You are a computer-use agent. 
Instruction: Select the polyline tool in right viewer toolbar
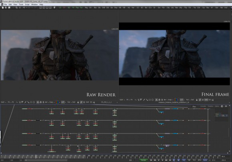click(x=136, y=100)
